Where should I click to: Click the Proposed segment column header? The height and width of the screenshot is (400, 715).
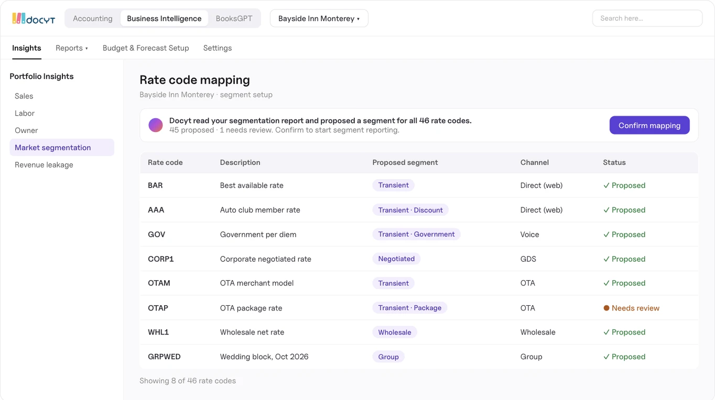405,162
